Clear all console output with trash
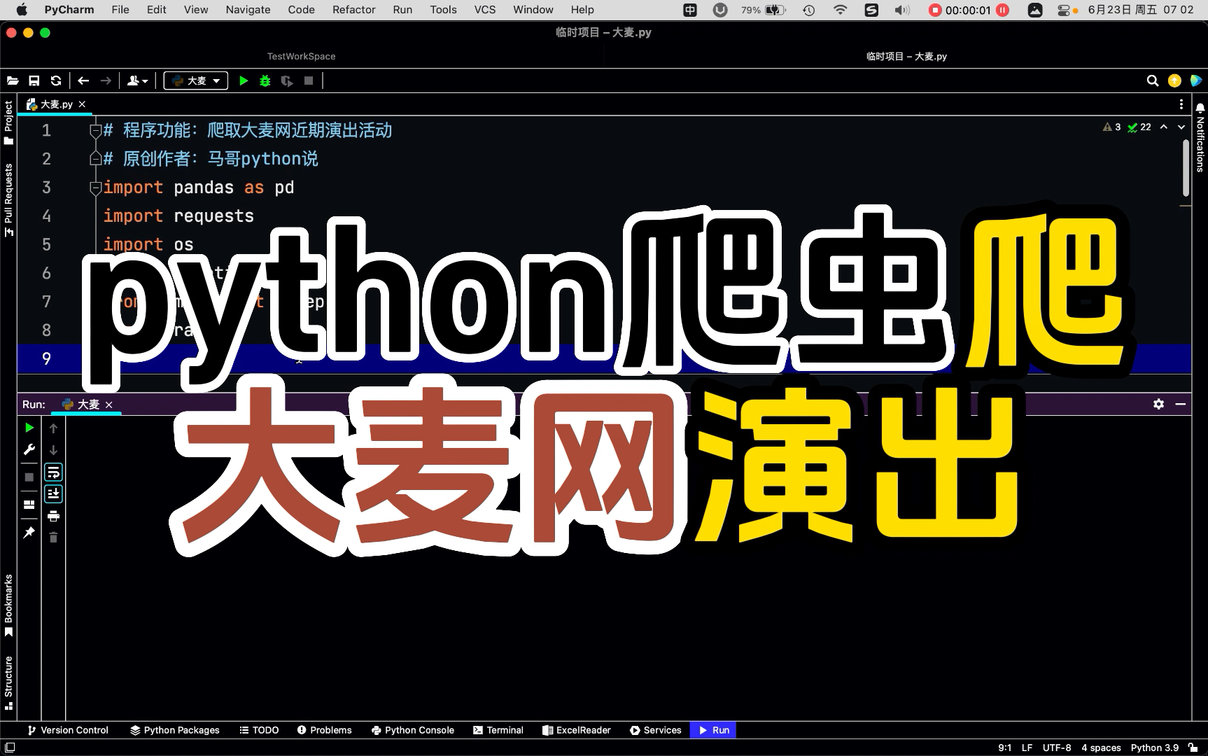This screenshot has width=1208, height=756. (x=53, y=538)
